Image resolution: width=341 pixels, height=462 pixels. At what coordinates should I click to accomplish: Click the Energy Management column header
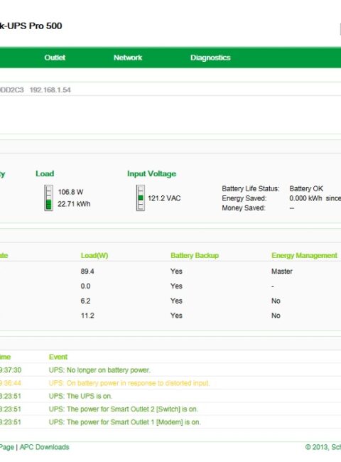304,255
